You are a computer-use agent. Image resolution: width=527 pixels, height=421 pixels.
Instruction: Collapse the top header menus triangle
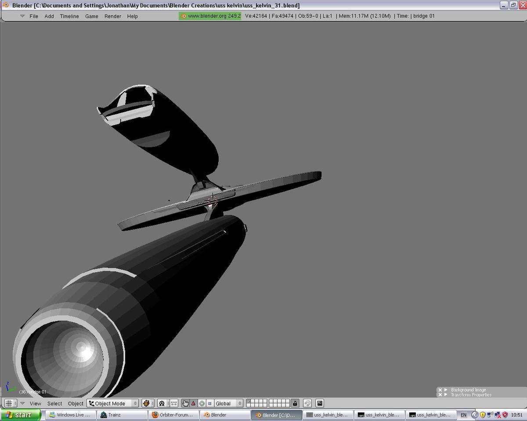click(22, 16)
